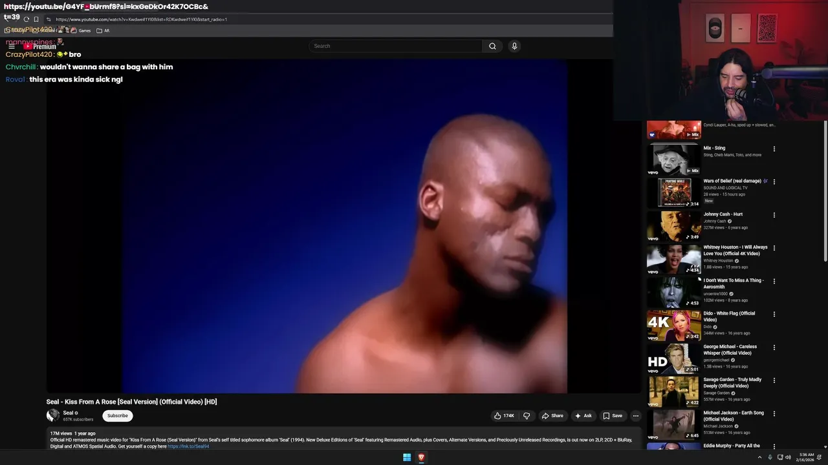
Task: Open the site settings icon beside URL
Action: (49, 19)
